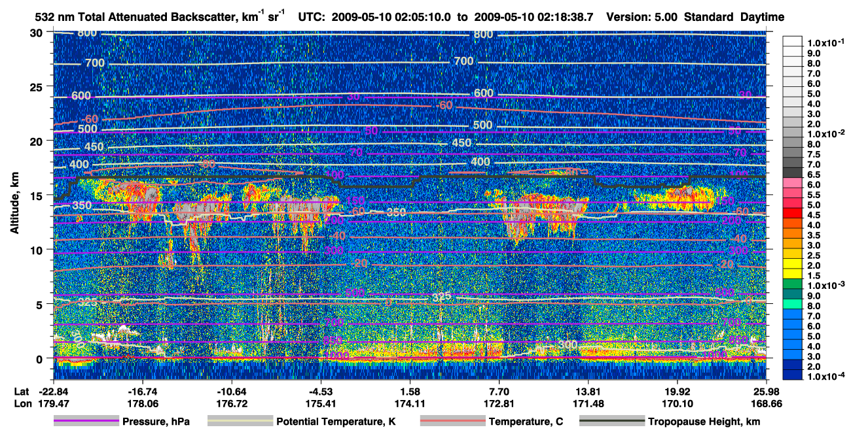Click the latitude value '-4.53'

(321, 391)
